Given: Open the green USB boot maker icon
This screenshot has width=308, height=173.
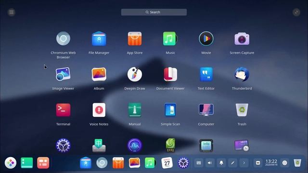Looking at the screenshot, I should [x=170, y=146].
